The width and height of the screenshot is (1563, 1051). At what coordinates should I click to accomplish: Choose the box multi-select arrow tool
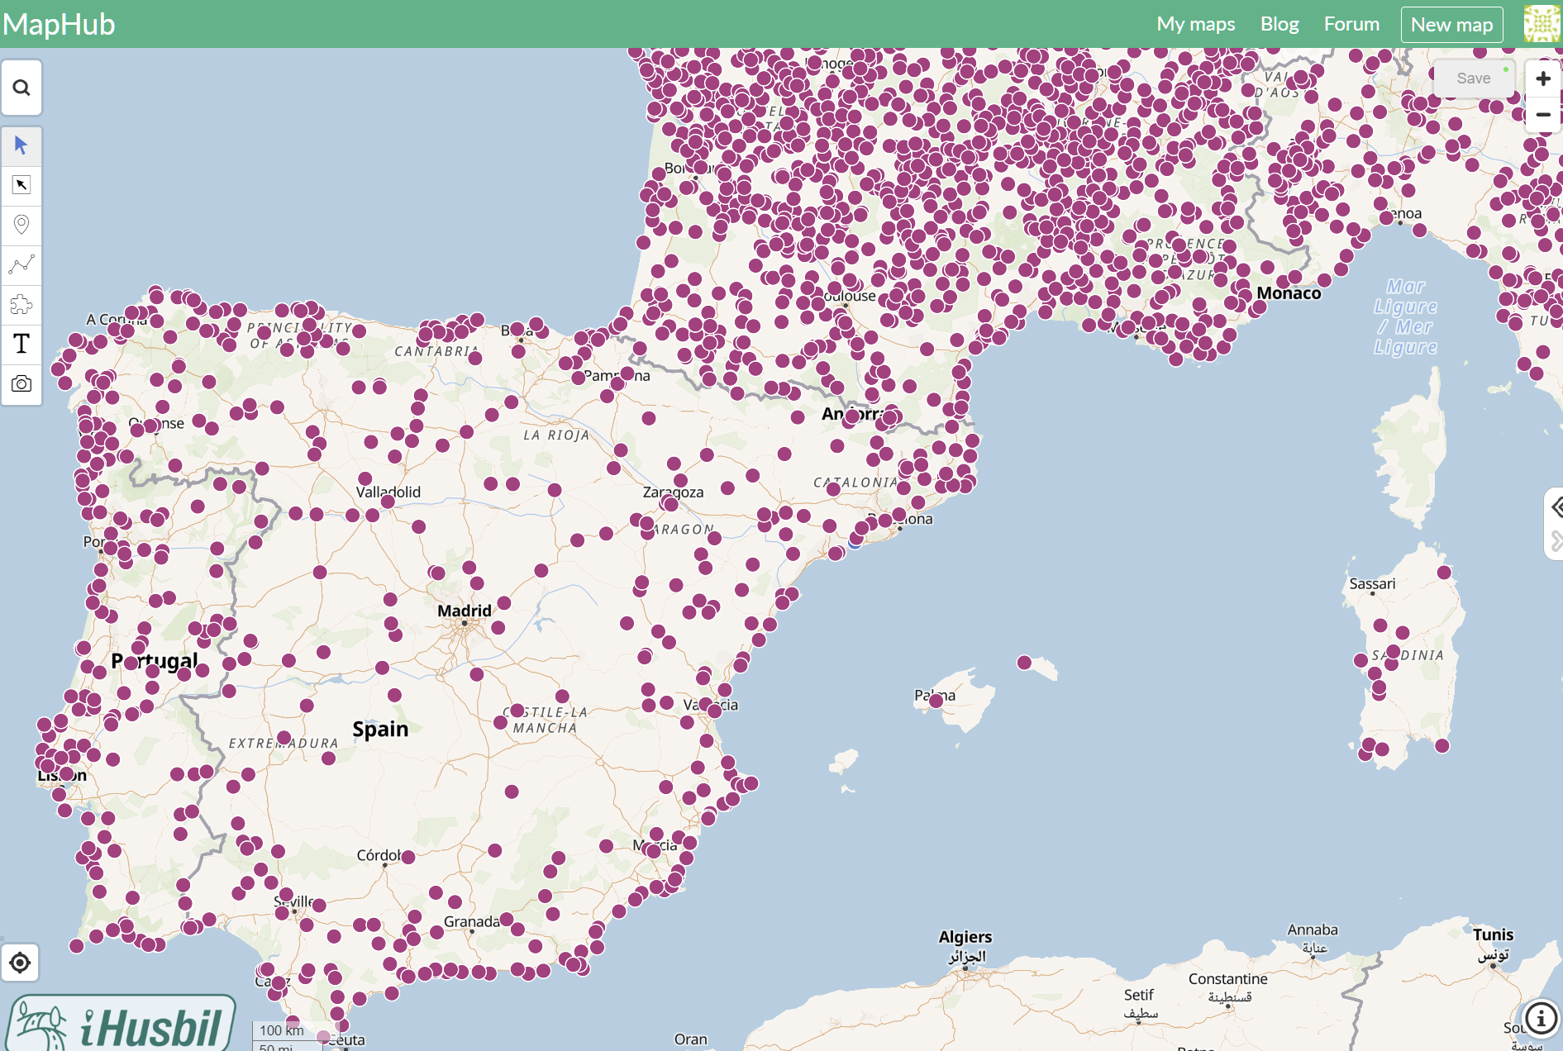(21, 185)
